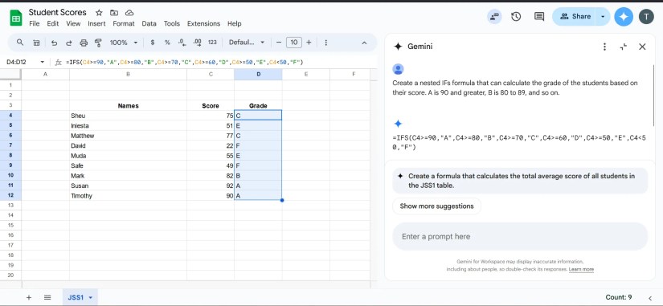
Task: Open the Insert menu
Action: (x=96, y=23)
